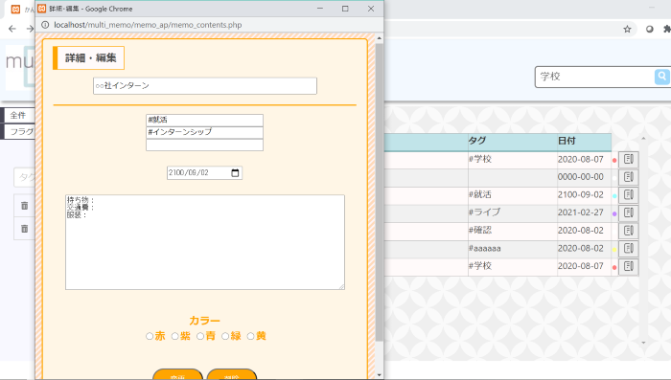Click the popup vertical scrollbar thumb

coord(380,192)
